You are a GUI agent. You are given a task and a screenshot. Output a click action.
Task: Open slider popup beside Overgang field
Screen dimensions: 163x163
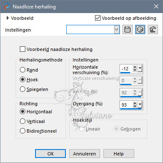point(140,104)
